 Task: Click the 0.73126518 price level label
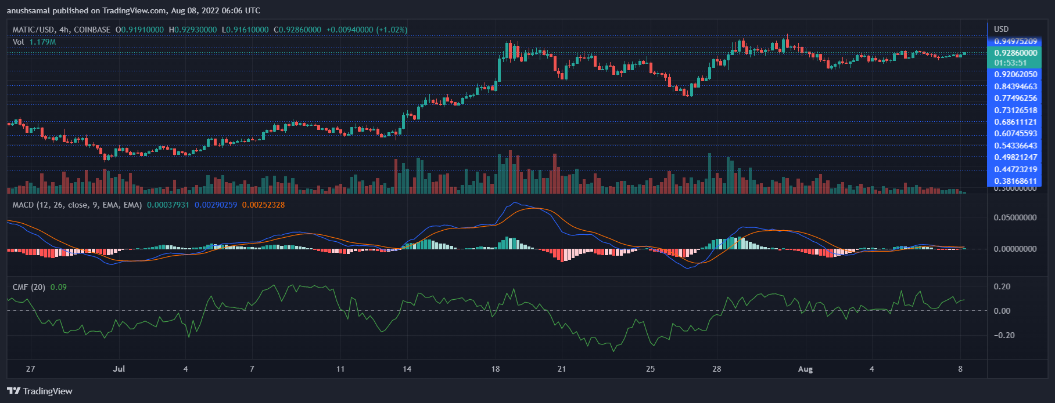[x=1015, y=110]
